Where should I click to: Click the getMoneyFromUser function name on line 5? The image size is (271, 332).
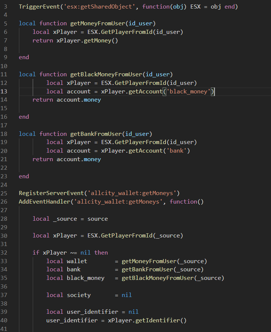pyautogui.click(x=98, y=23)
